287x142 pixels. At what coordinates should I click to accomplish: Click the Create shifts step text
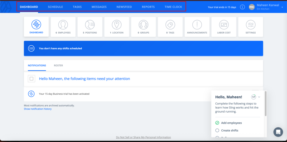click(230, 131)
